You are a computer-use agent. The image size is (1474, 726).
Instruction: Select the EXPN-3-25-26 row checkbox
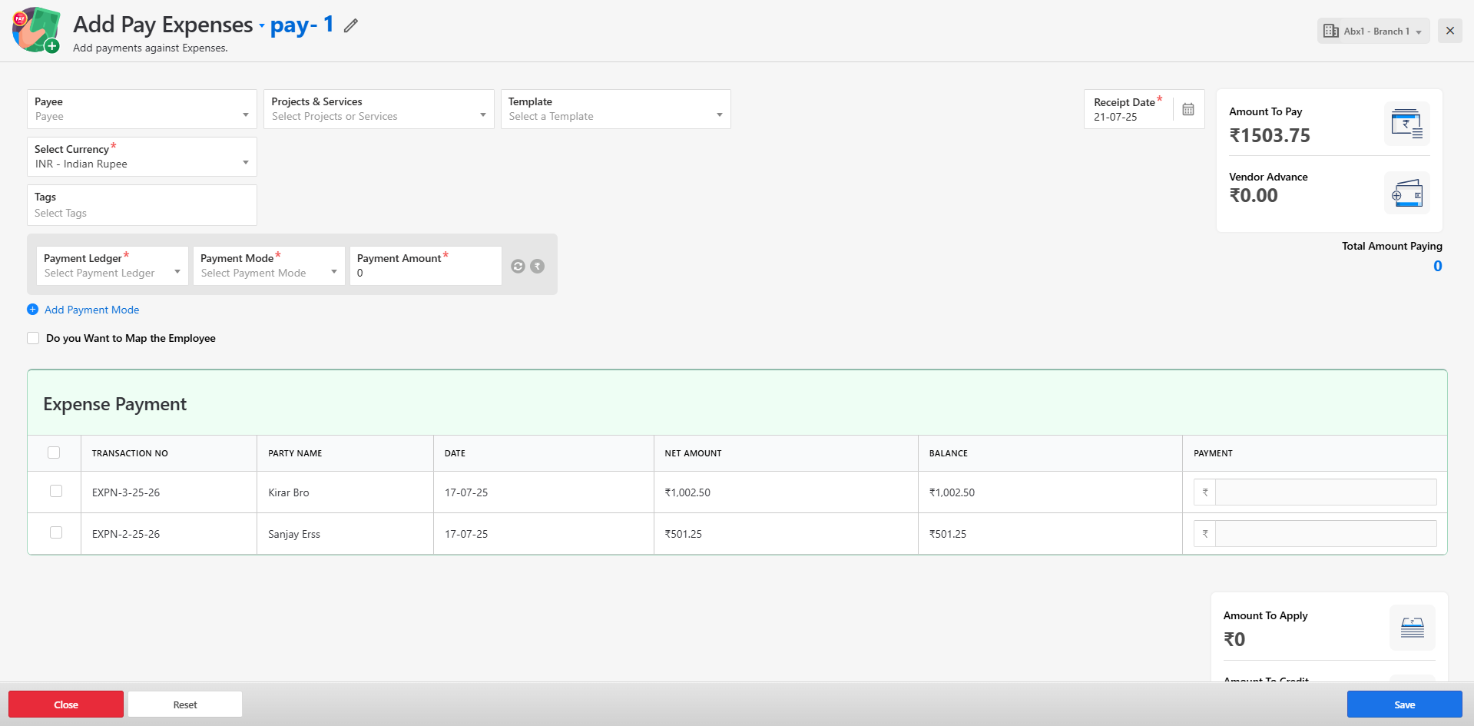[56, 492]
